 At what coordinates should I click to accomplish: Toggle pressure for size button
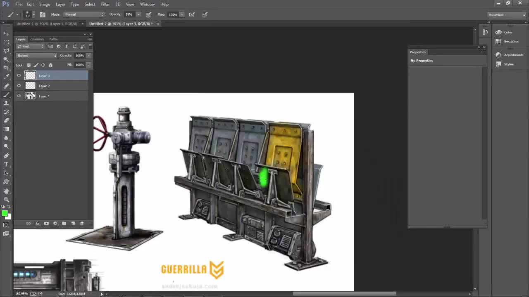[205, 14]
